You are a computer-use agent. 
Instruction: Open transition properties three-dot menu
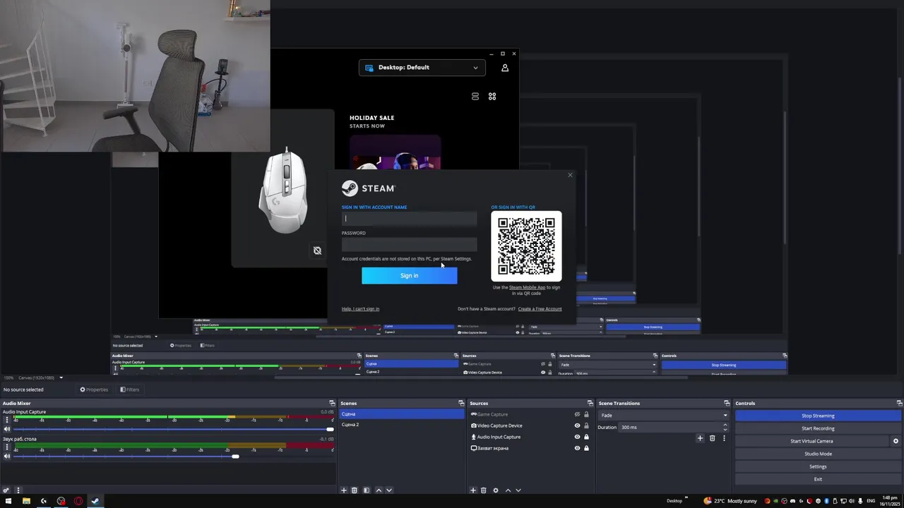[x=724, y=438]
